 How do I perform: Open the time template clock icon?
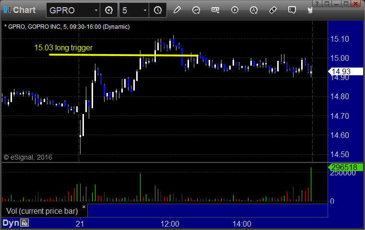[x=158, y=10]
